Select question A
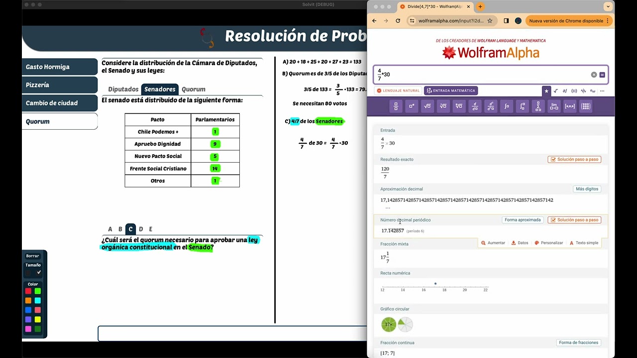Viewport: 637px width, 358px height. pyautogui.click(x=110, y=229)
